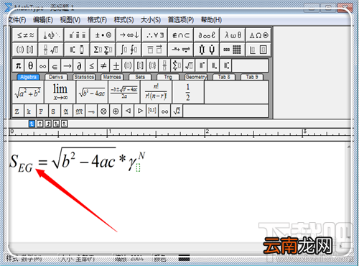Insert the n!/r!(n−r)! expression
This screenshot has width=359, height=266.
pos(156,92)
